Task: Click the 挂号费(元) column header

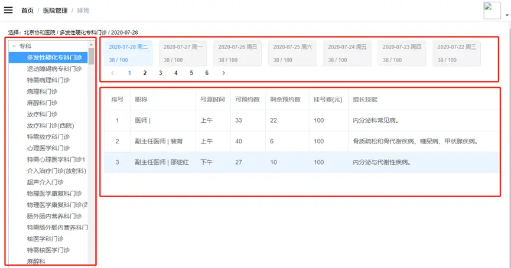Action: coord(328,99)
